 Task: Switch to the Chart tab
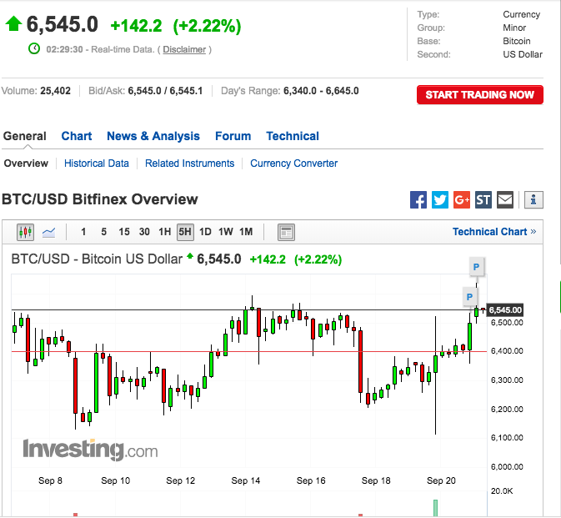[77, 137]
